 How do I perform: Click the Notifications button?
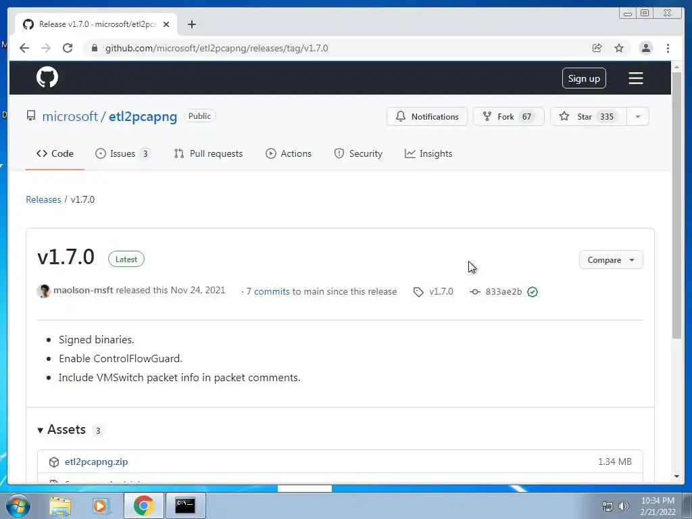coord(427,116)
